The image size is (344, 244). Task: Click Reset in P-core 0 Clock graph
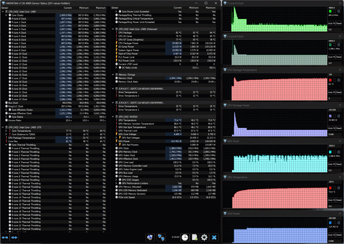coord(339,23)
